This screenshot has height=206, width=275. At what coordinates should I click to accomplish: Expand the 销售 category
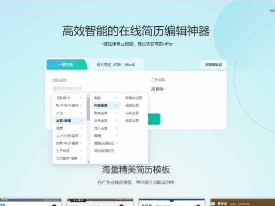pos(69,128)
